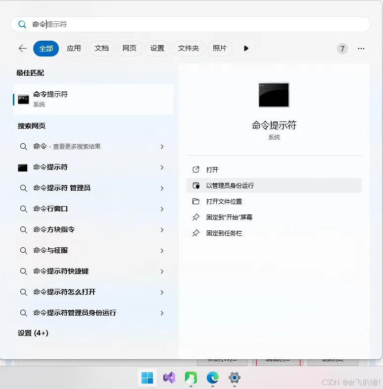The image size is (383, 389).
Task: Click the pin icon beside 固定到"开始"屏幕
Action: pyautogui.click(x=196, y=217)
